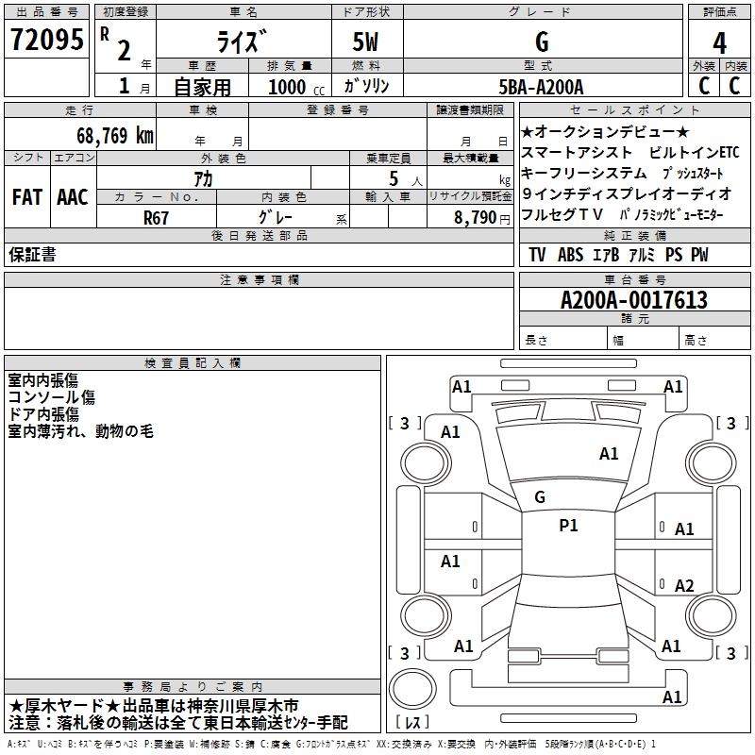Click the 出品番号 header

(x=46, y=11)
